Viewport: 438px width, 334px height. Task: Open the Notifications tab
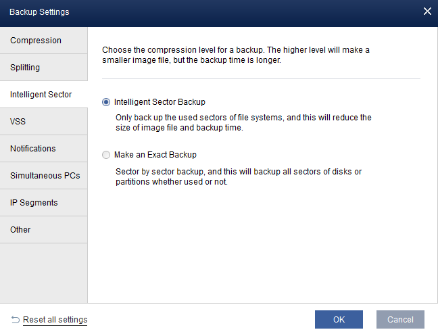tap(44, 149)
